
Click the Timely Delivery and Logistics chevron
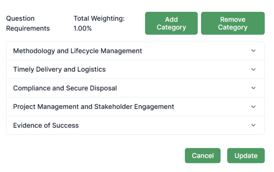click(253, 69)
